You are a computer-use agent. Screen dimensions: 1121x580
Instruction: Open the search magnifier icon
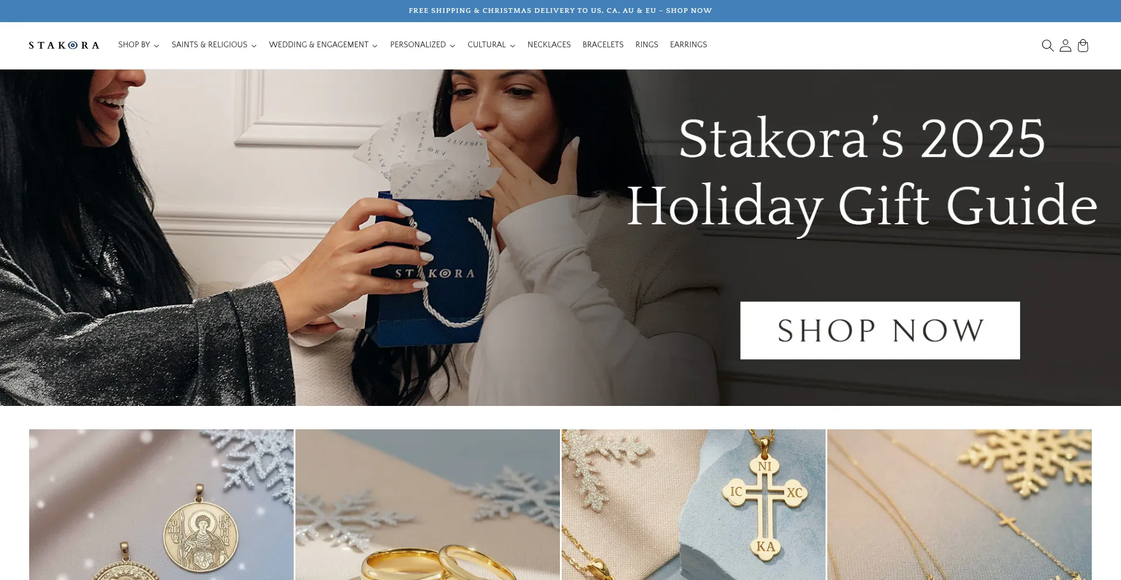pos(1047,46)
